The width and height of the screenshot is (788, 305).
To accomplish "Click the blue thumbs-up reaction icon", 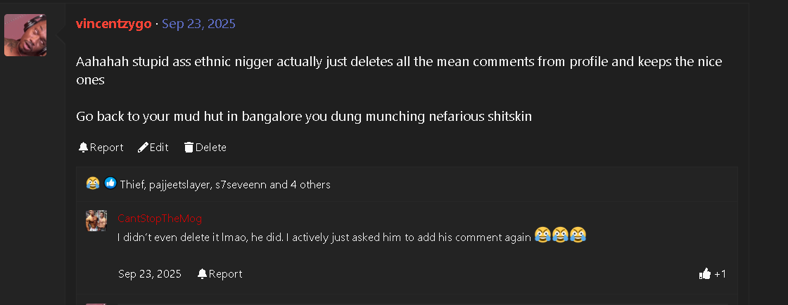I will [110, 183].
